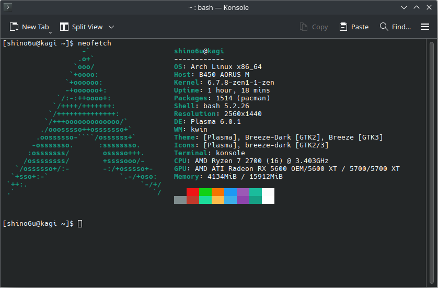
Task: Click the Paste toolbar button
Action: (x=354, y=27)
